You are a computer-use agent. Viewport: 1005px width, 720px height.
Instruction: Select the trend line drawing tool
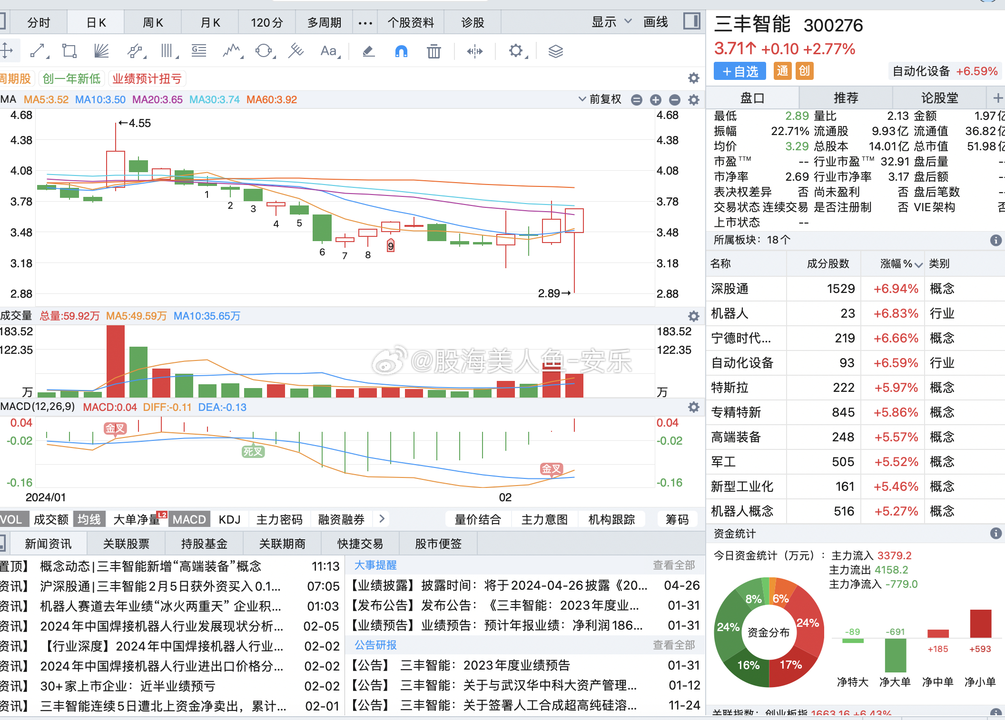coord(38,51)
